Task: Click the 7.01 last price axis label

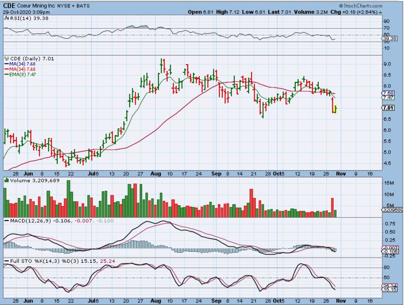Action: (x=389, y=108)
